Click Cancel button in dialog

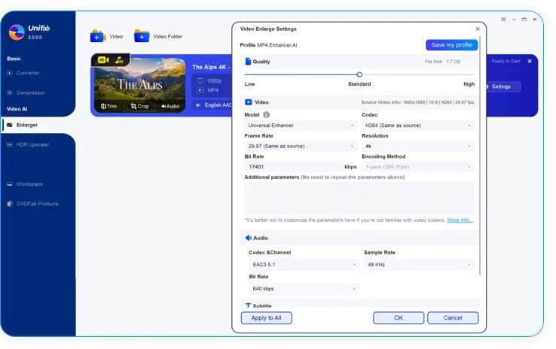tap(453, 318)
